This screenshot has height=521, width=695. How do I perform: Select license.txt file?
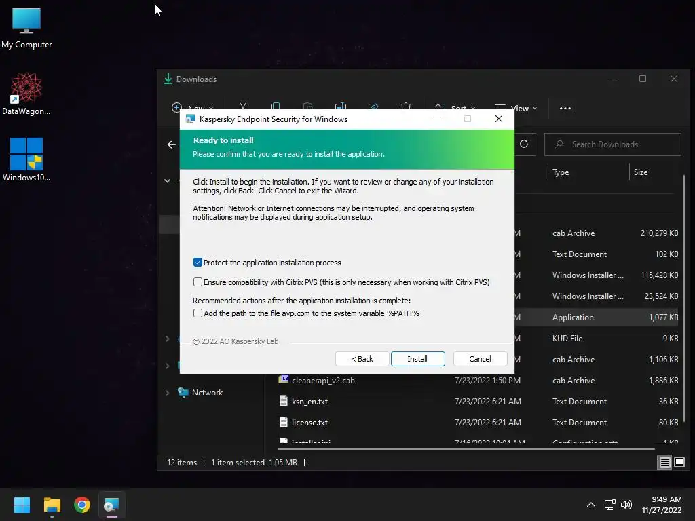tap(309, 422)
